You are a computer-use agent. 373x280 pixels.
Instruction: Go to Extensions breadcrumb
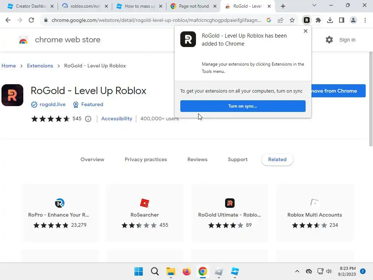40,66
